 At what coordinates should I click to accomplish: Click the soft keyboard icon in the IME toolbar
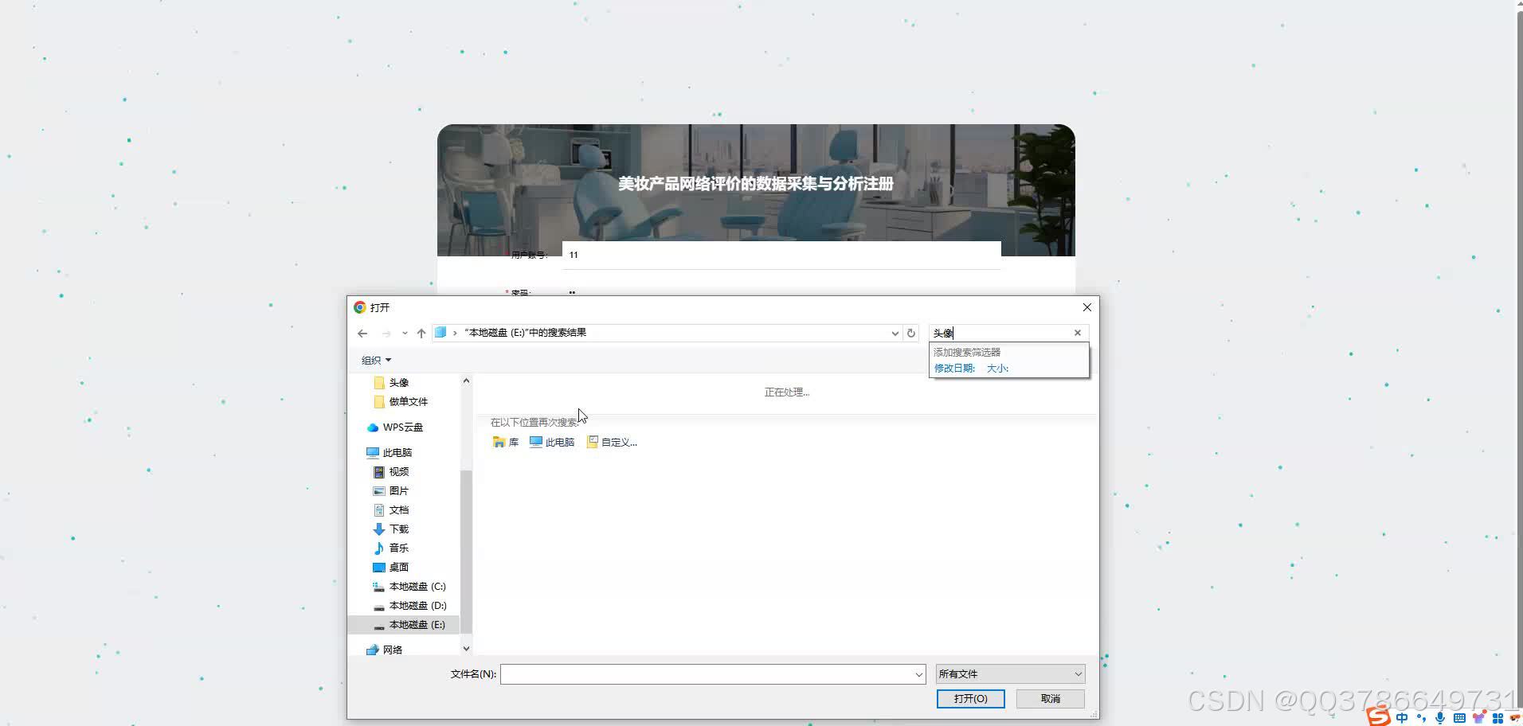click(x=1459, y=718)
